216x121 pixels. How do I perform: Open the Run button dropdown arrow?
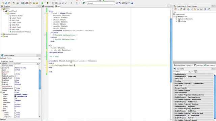click(45, 3)
